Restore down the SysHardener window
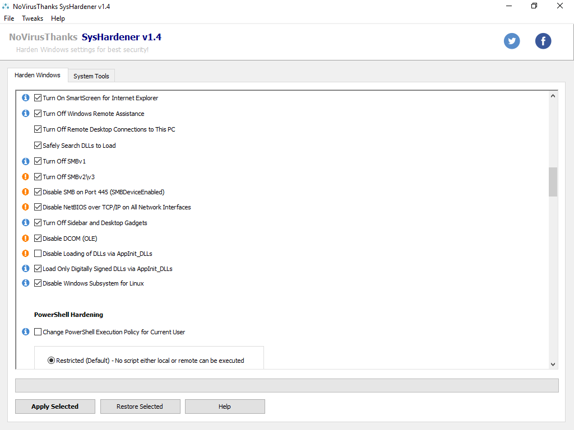The height and width of the screenshot is (430, 574). click(x=534, y=6)
